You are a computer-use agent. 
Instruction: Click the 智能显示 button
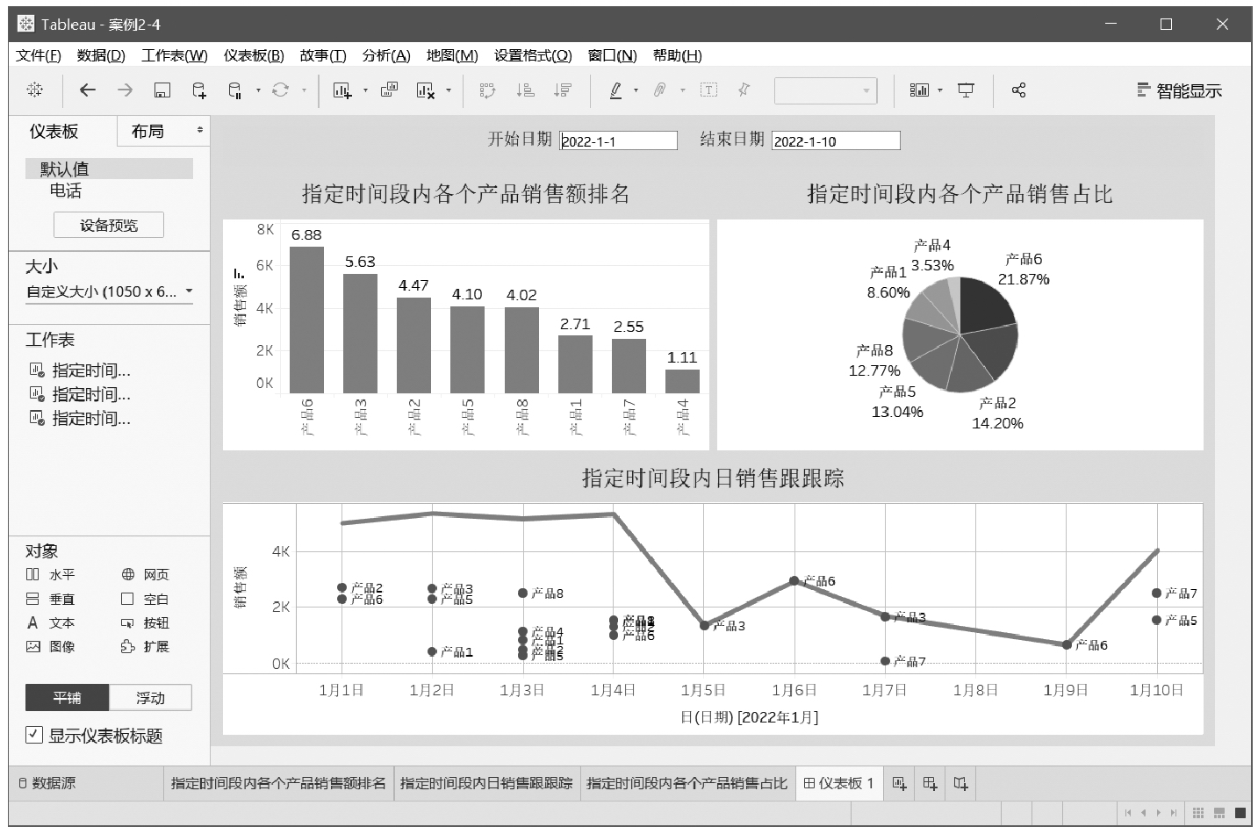click(x=1179, y=90)
